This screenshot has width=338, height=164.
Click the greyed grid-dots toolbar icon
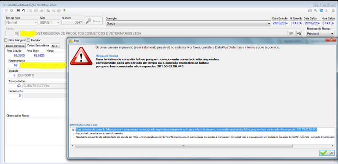[x=36, y=11]
